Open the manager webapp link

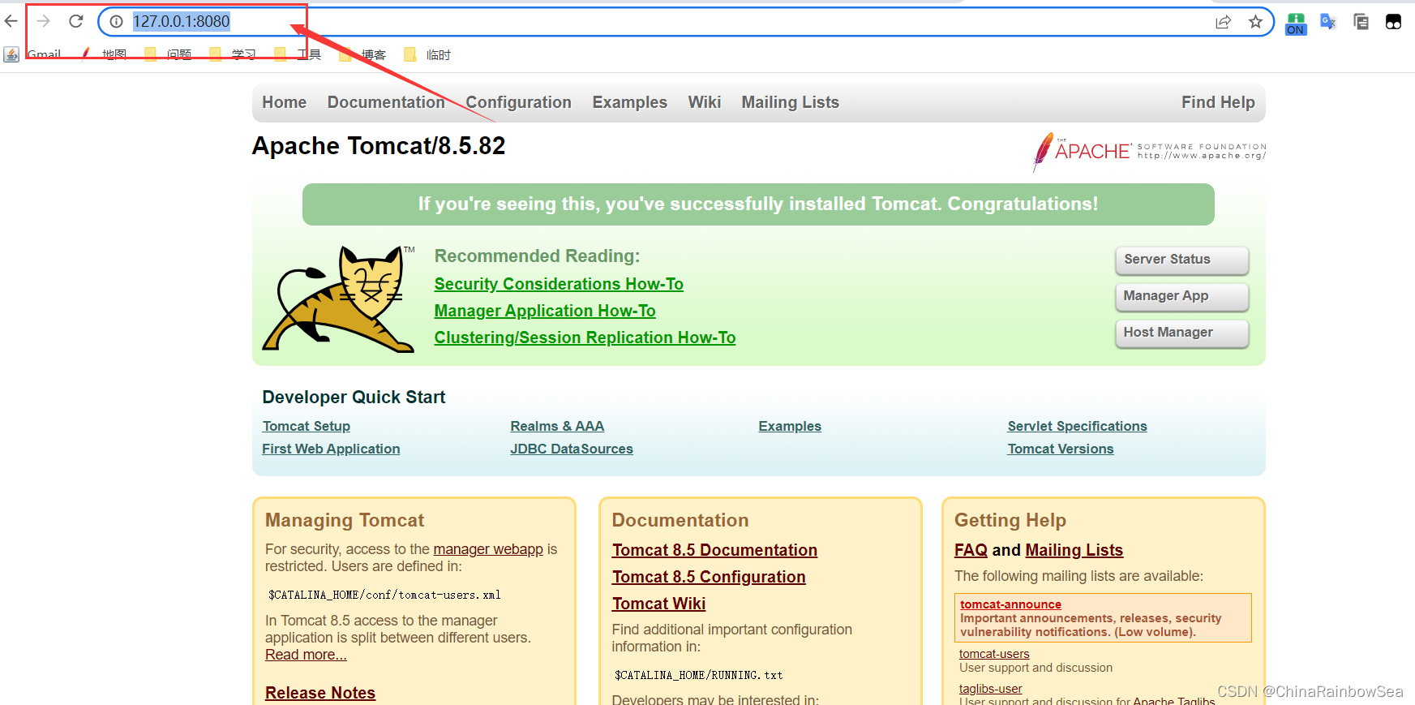pyautogui.click(x=488, y=549)
